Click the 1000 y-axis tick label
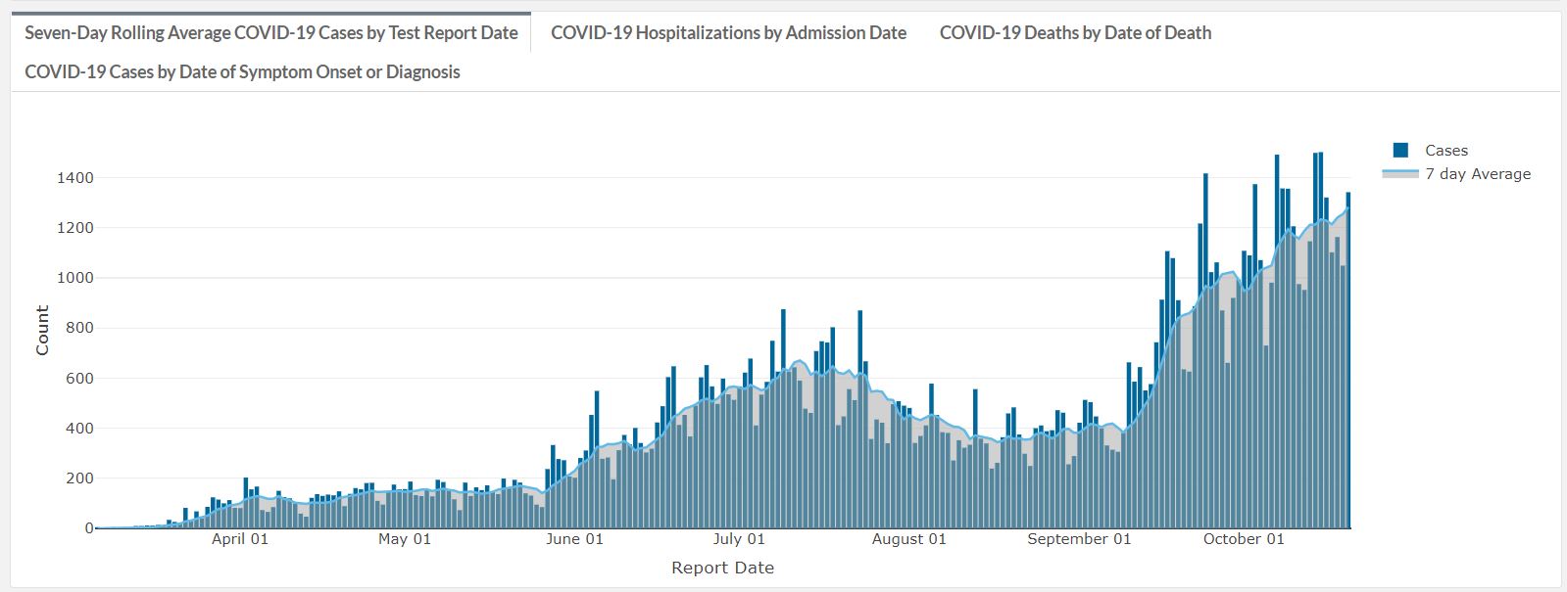 pos(74,278)
